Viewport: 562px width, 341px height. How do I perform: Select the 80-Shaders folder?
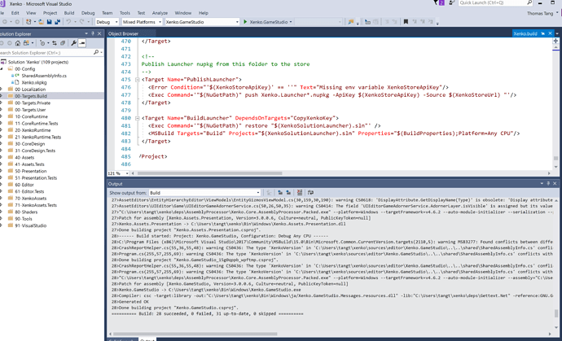(26, 212)
